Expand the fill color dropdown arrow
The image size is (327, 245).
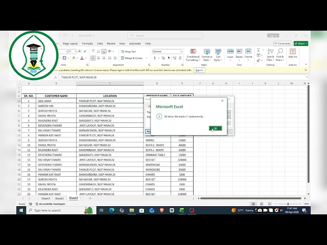point(77,58)
